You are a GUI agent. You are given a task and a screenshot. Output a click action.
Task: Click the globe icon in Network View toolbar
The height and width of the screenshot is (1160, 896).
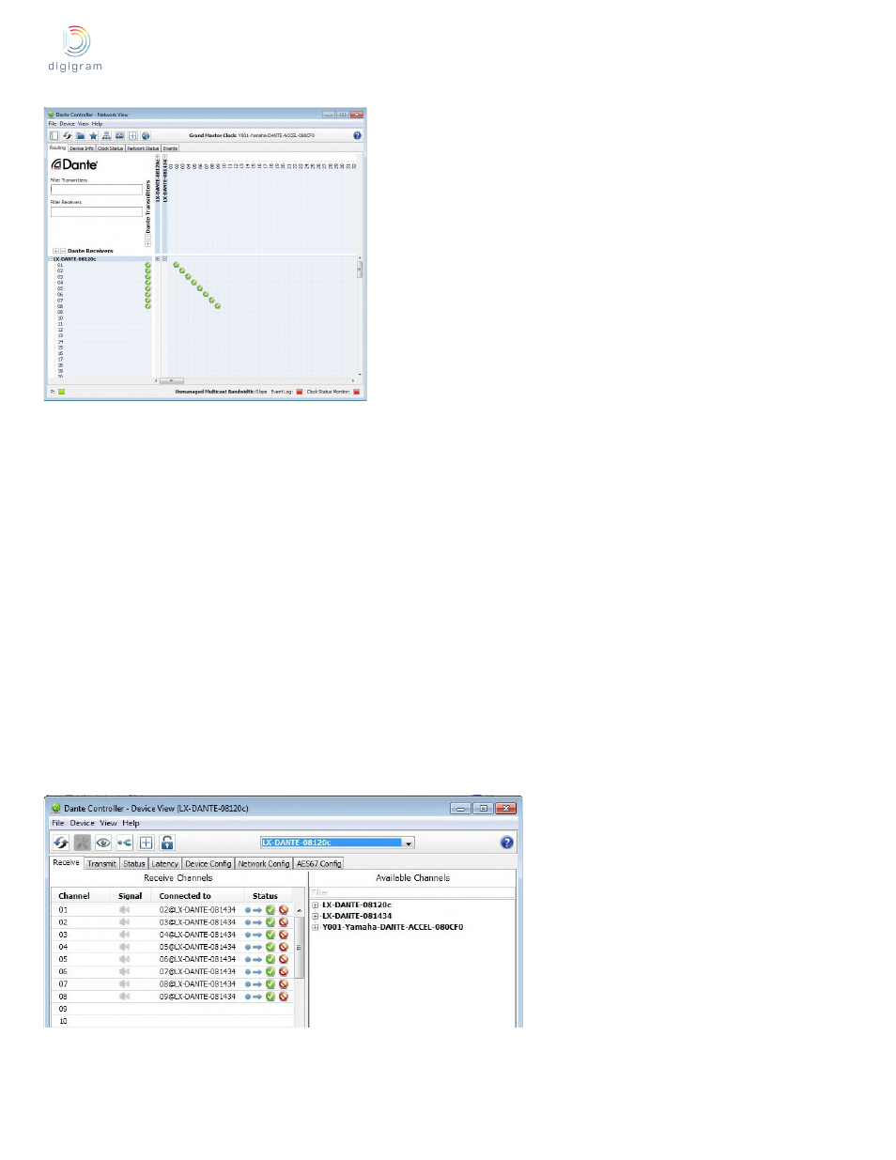click(146, 136)
